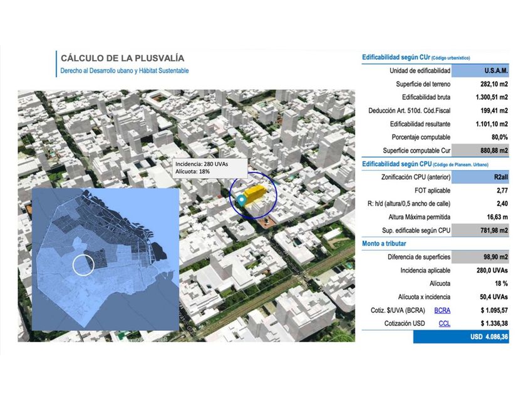The height and width of the screenshot is (394, 526).
Task: Select the R2aII zoning cell
Action: tap(480, 177)
